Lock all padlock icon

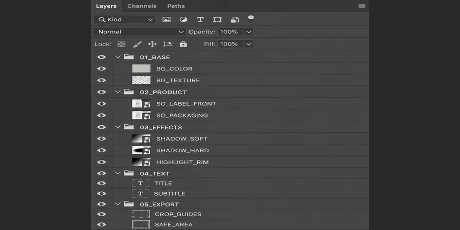point(183,44)
